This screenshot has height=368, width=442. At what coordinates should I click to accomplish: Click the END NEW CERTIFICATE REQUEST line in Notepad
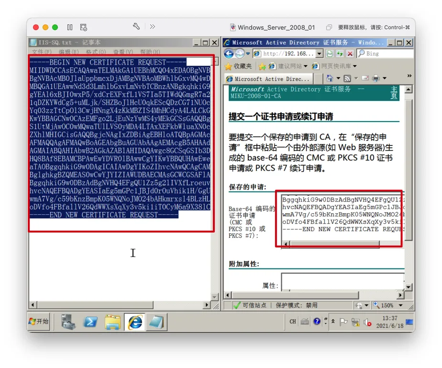pyautogui.click(x=104, y=215)
